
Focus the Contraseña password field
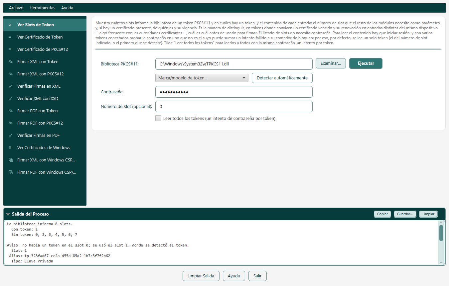point(234,92)
